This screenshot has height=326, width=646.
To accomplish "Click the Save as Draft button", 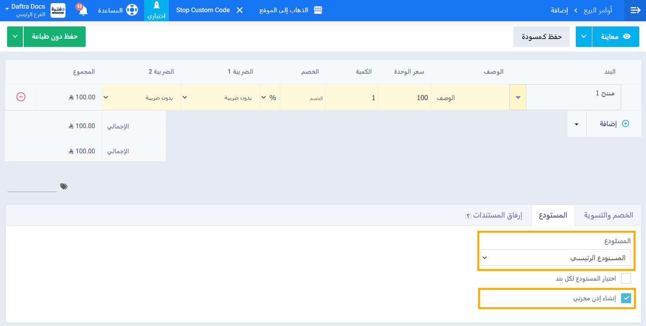I will [x=541, y=37].
